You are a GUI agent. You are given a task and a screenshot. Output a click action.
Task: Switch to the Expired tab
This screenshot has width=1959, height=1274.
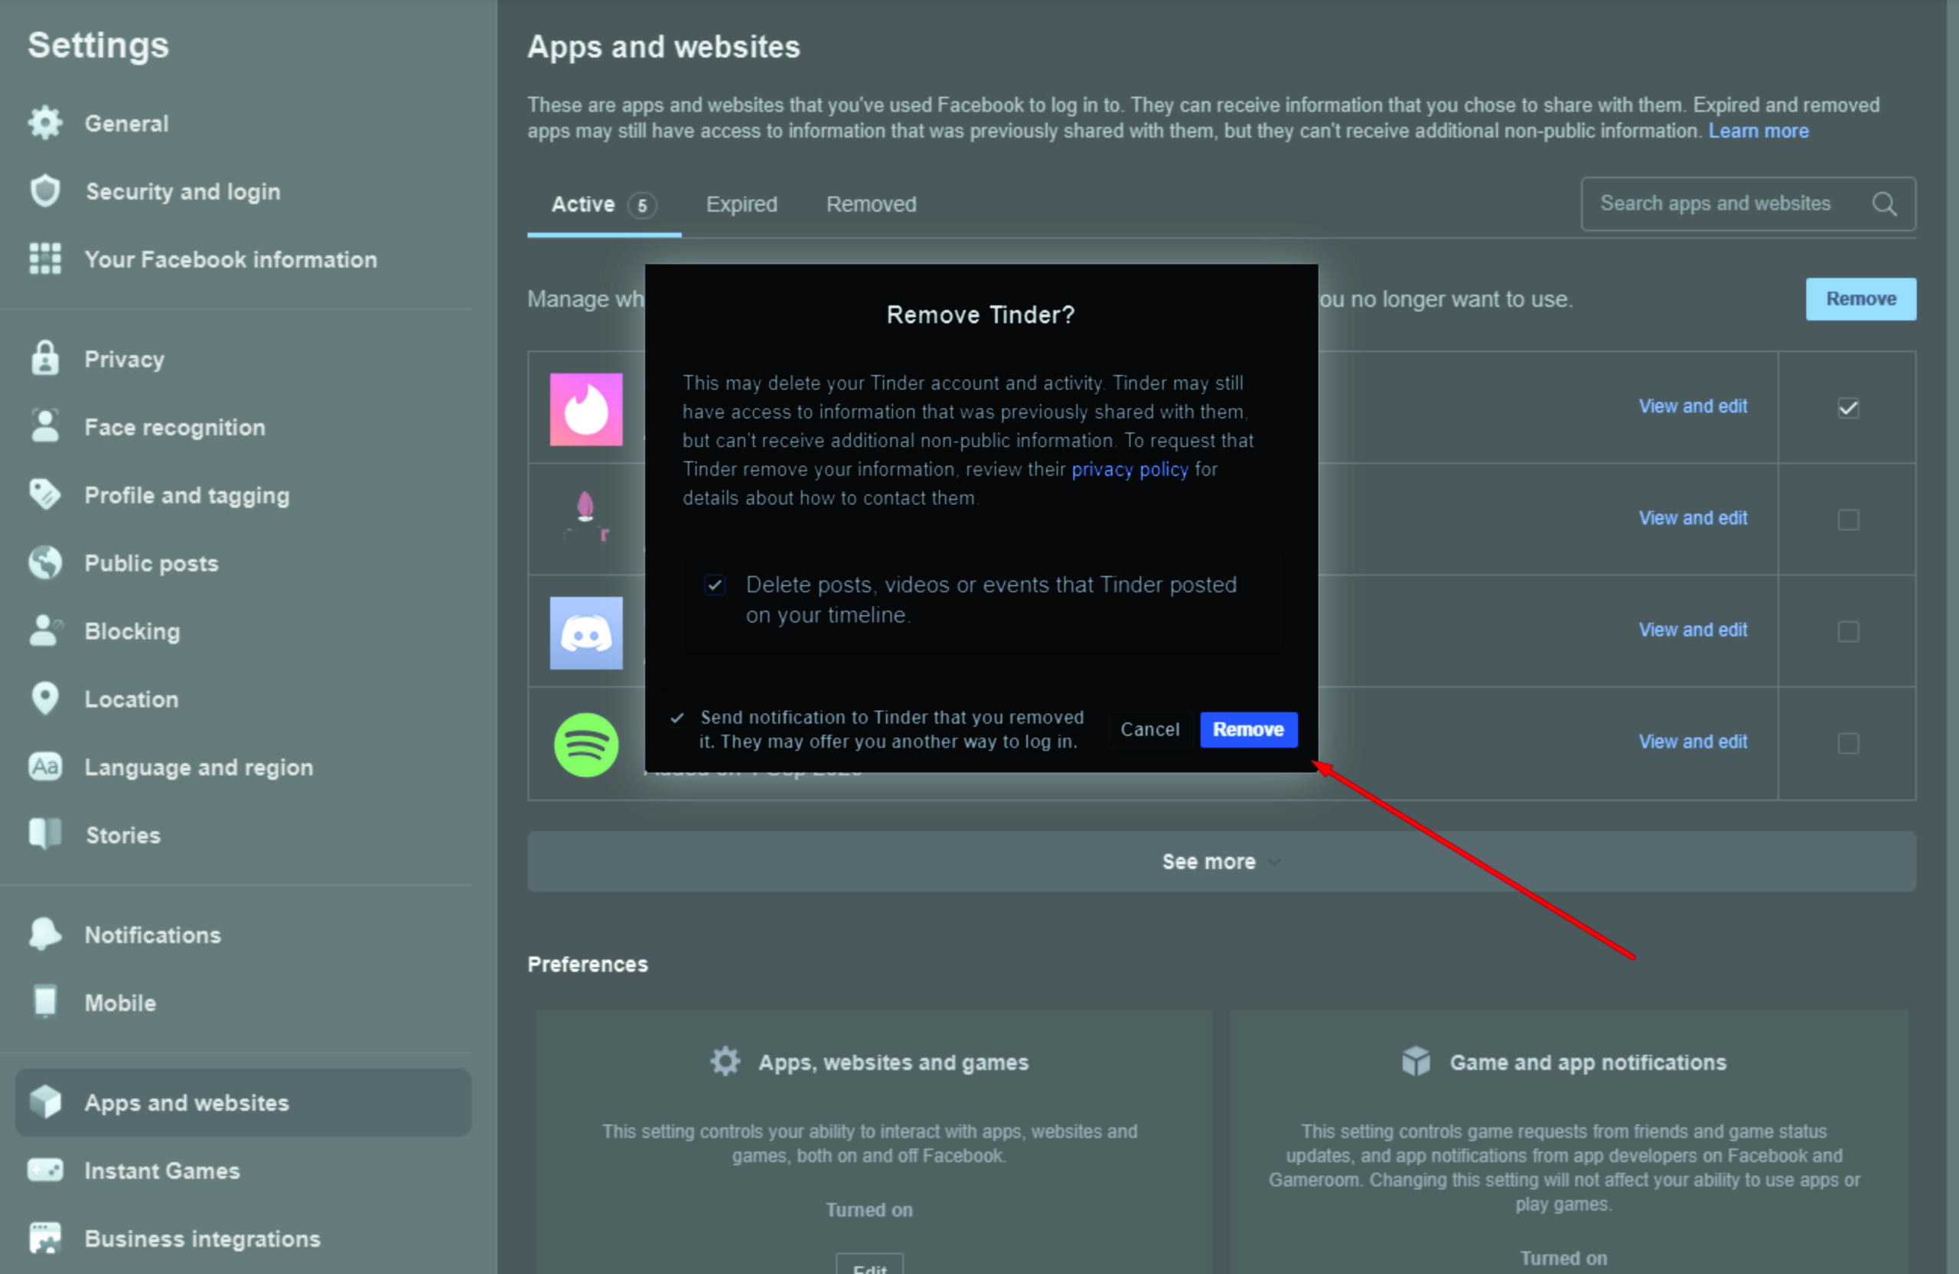(x=742, y=204)
